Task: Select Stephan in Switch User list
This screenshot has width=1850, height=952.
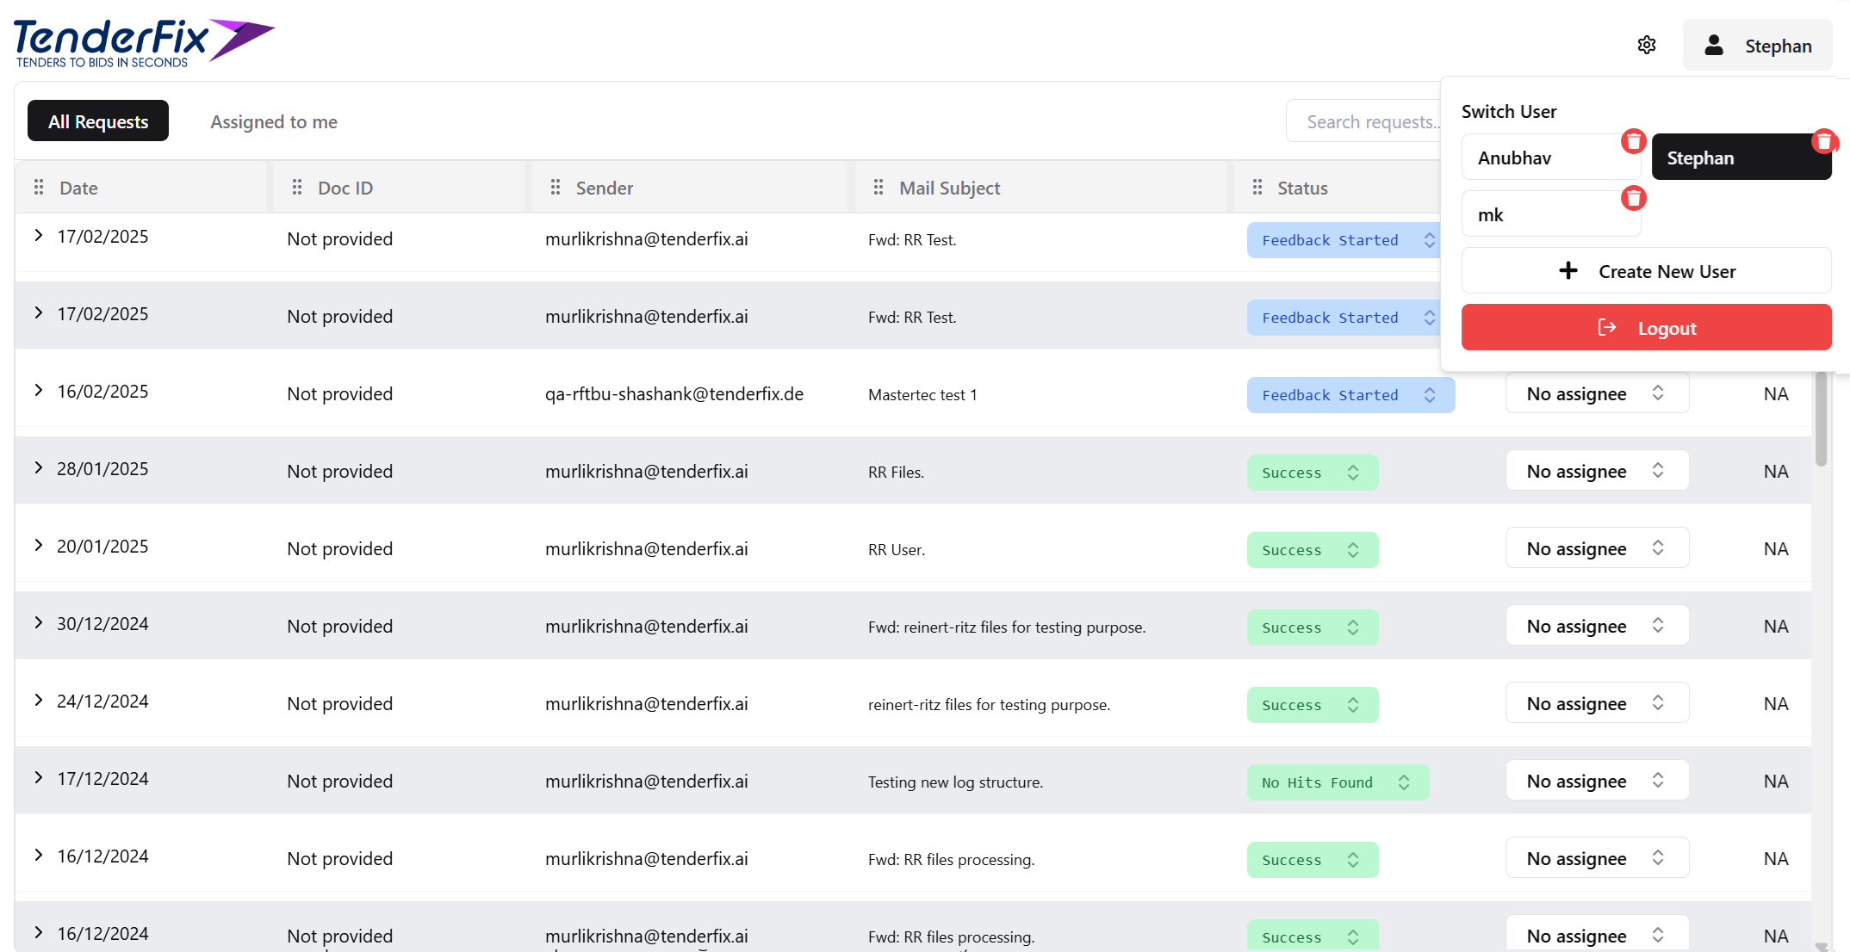Action: 1741,157
